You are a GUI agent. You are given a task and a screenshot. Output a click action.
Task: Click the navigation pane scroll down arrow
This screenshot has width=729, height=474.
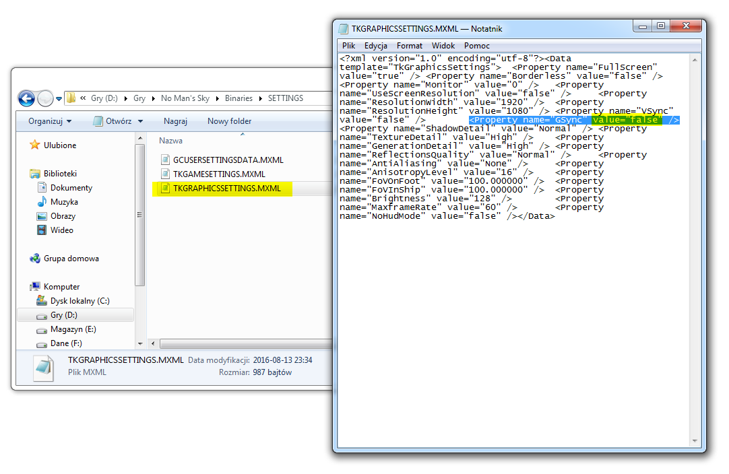pyautogui.click(x=140, y=344)
